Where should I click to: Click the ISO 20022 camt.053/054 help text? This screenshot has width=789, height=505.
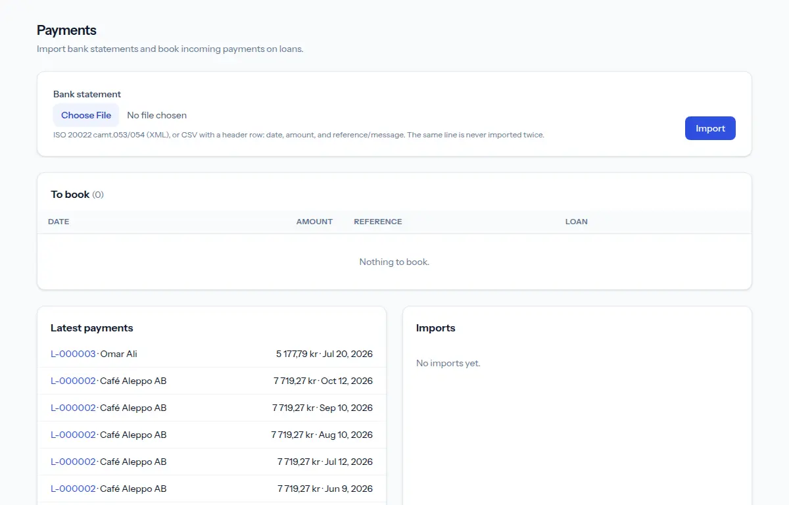pyautogui.click(x=299, y=135)
